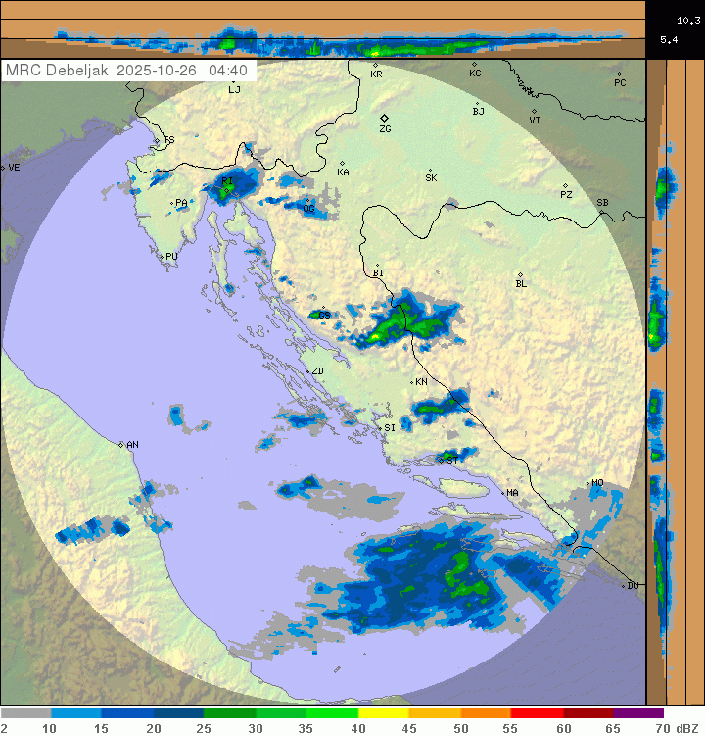The height and width of the screenshot is (736, 705).
Task: Click the MO city marker
Action: click(587, 483)
